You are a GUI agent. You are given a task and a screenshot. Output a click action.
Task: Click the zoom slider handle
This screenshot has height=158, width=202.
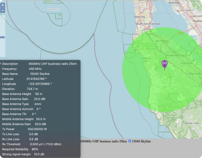(x=2, y=37)
